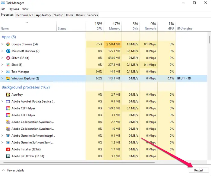Select the Adobe Installer (32 bit) row name
Screen dimensions: 211x176
[26, 150]
